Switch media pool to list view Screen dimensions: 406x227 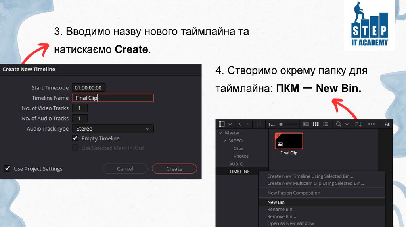click(x=326, y=124)
